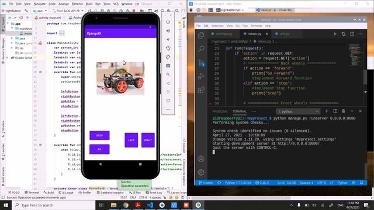Image resolution: width=374 pixels, height=210 pixels.
Task: Take emulator screenshot with camera icon
Action: [x=168, y=65]
